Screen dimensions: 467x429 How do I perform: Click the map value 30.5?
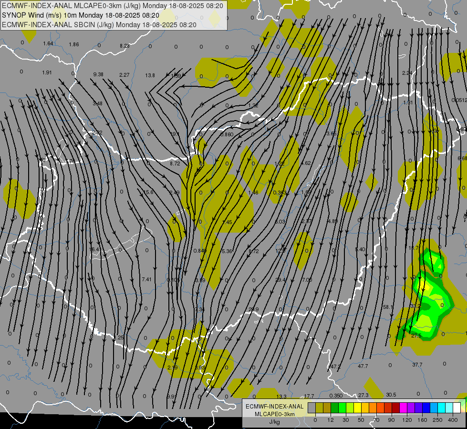tap(391, 395)
